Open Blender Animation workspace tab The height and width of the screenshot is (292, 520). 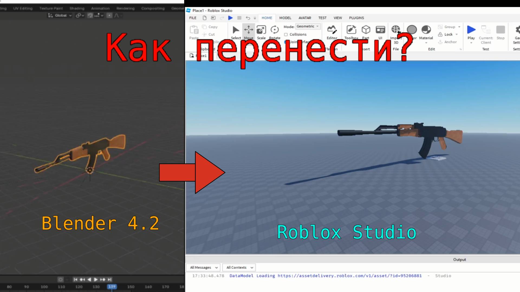click(100, 8)
